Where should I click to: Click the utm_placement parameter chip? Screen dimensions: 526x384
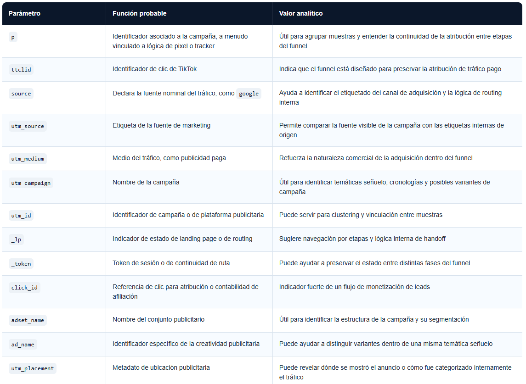[33, 368]
